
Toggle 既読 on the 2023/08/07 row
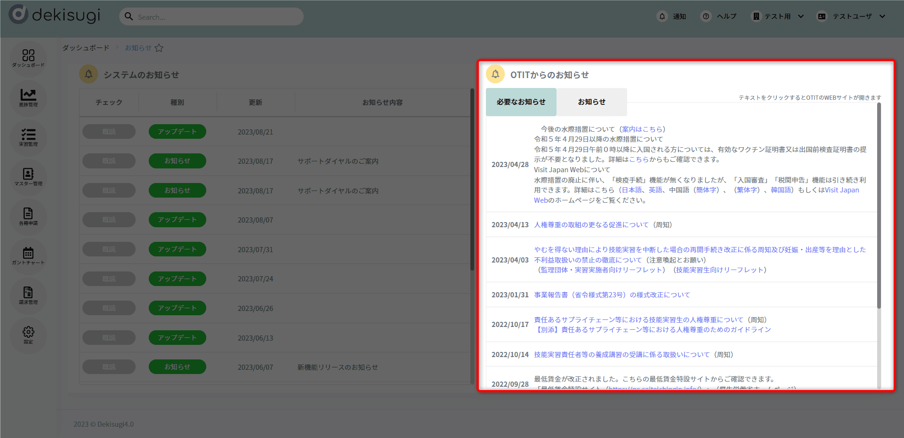(109, 220)
